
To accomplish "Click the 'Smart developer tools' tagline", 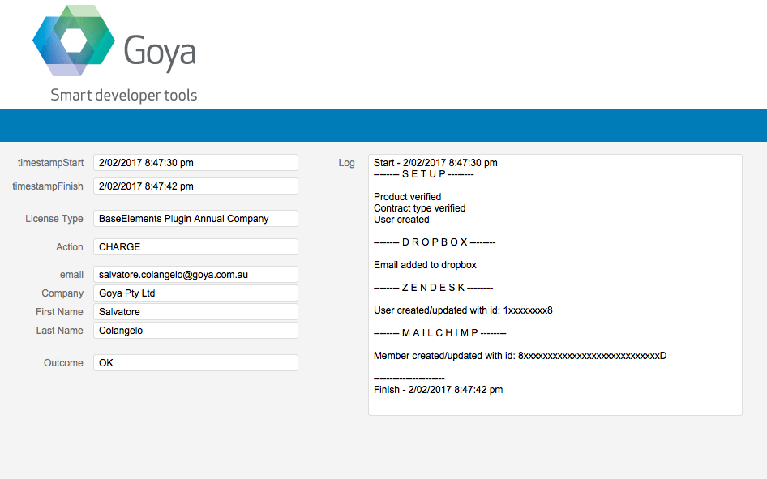I will (x=124, y=95).
